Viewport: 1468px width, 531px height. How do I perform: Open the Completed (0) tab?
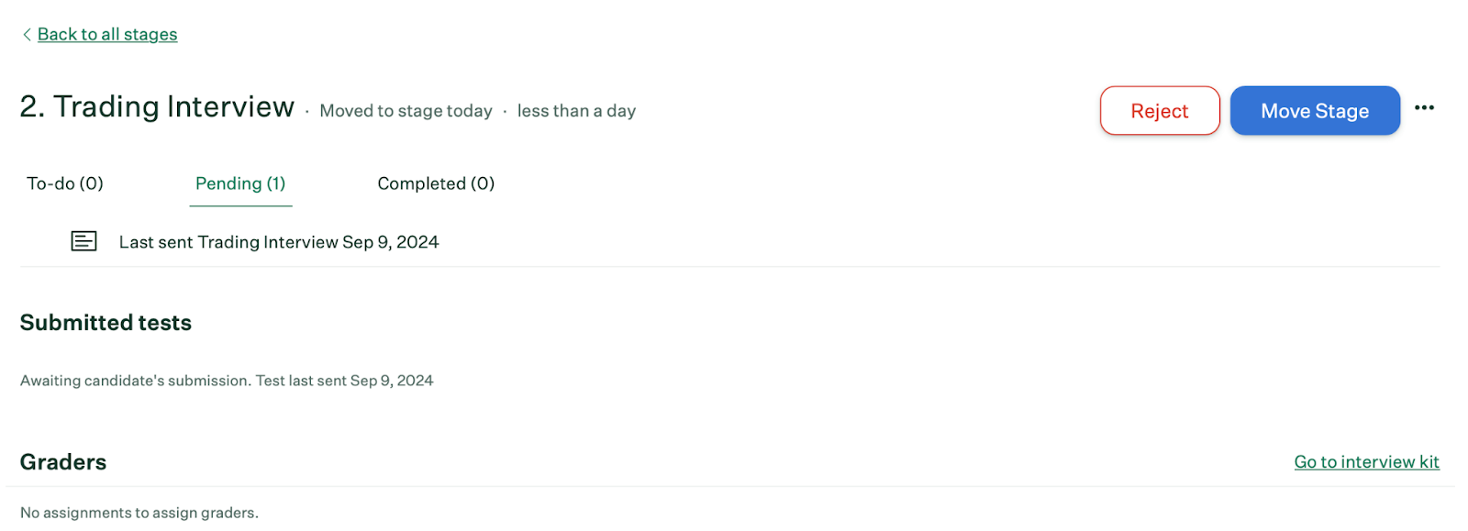point(436,183)
